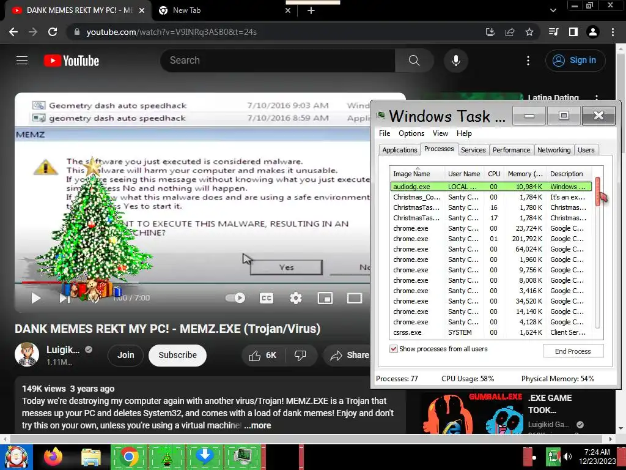The image size is (626, 470).
Task: Switch to Applications tab in Task Manager
Action: [x=400, y=150]
